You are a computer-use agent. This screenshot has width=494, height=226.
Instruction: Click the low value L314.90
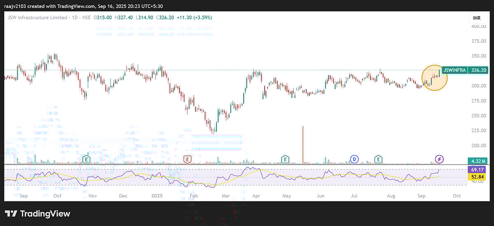(x=144, y=18)
